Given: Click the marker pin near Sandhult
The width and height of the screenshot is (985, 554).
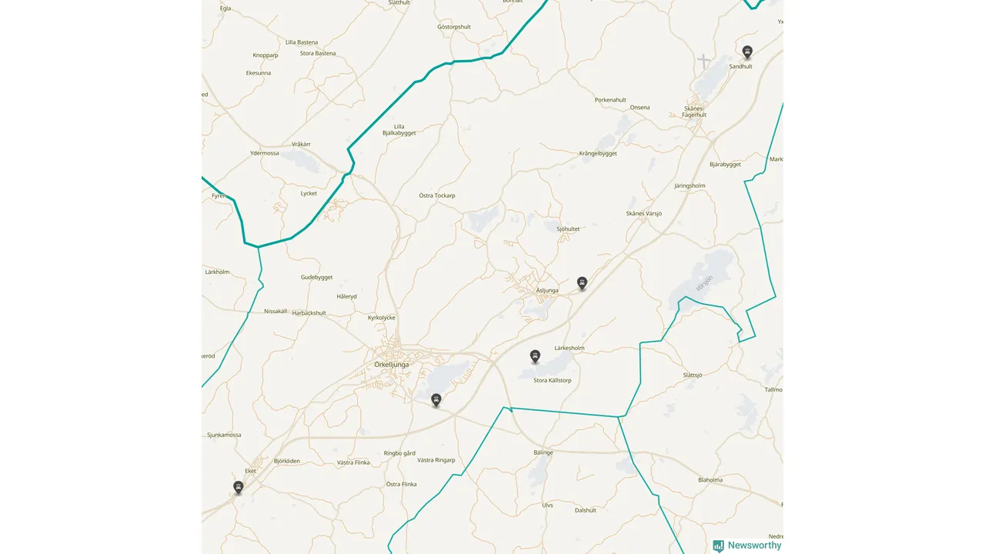Looking at the screenshot, I should 747,52.
